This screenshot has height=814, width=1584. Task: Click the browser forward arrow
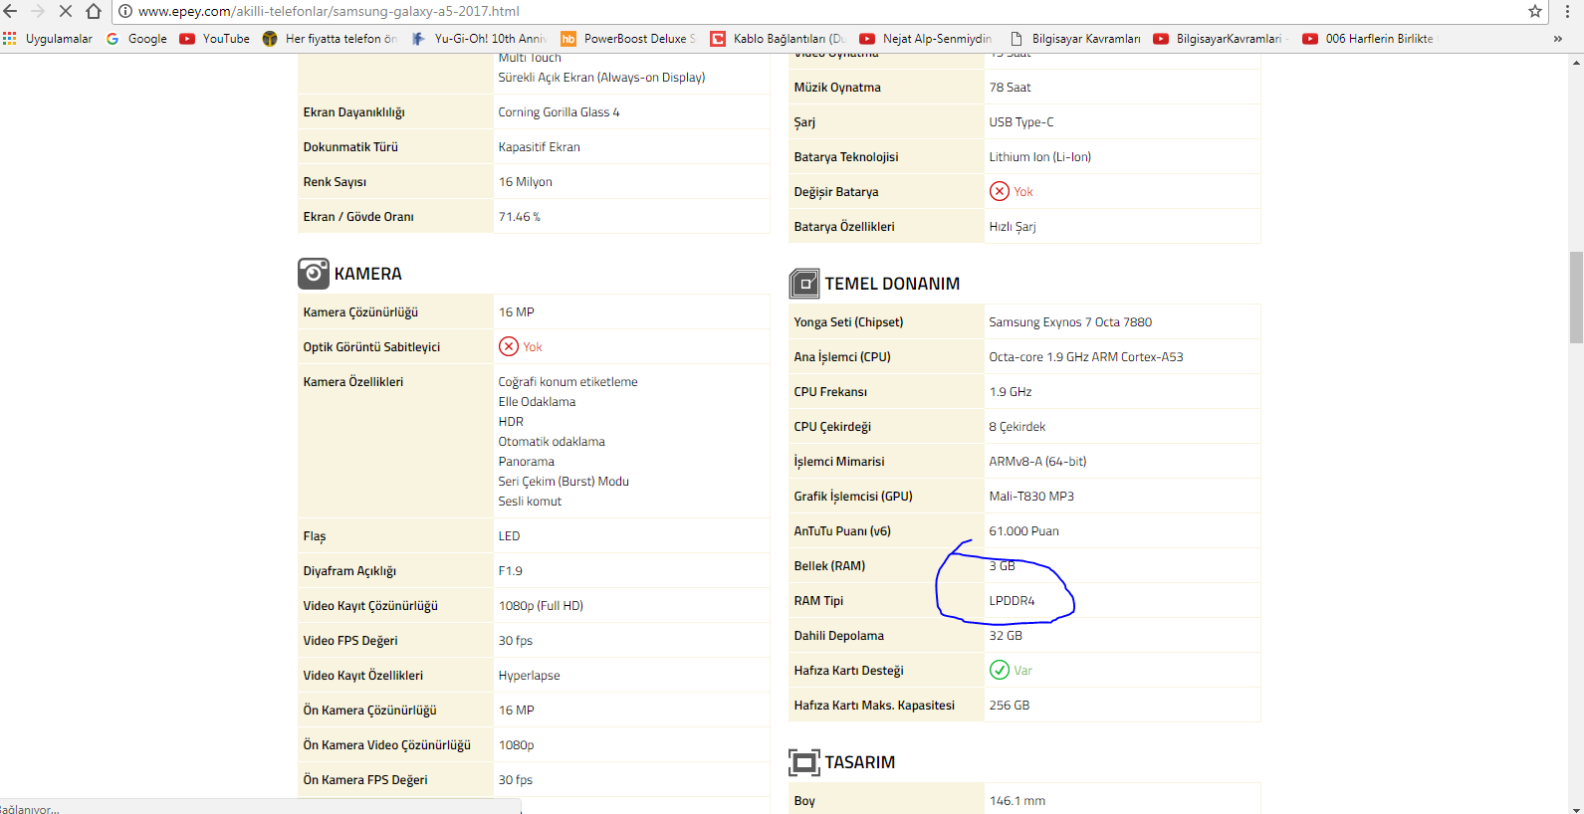coord(38,11)
